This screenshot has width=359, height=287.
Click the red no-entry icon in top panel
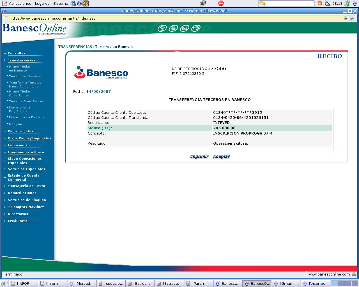(221, 3)
